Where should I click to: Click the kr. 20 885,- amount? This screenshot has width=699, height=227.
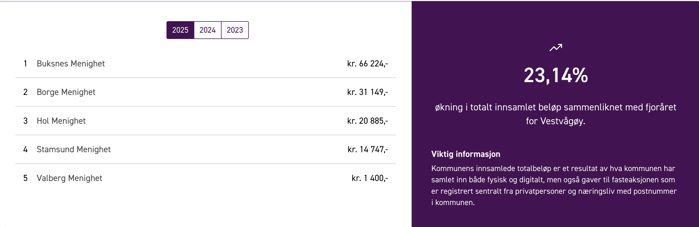(x=368, y=121)
